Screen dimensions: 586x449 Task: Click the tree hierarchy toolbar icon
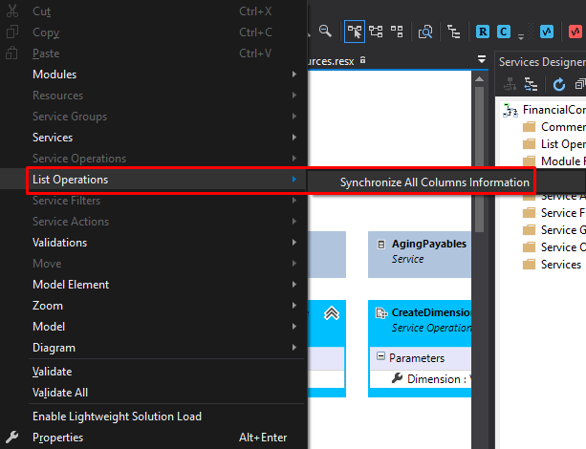click(x=453, y=32)
